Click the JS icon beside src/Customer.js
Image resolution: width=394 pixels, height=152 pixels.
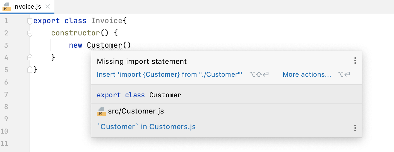coord(101,111)
